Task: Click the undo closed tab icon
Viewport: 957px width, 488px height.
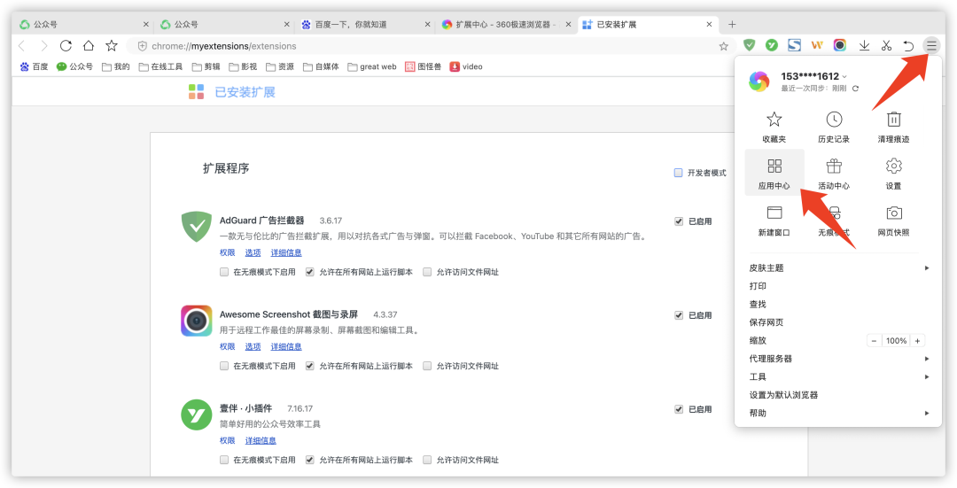Action: [x=908, y=45]
